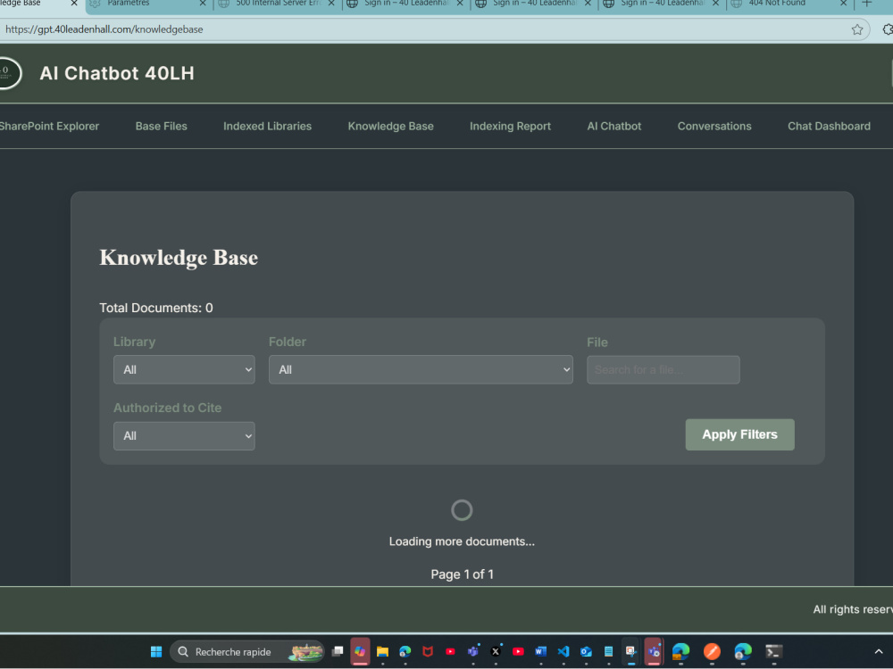Navigate to the AI Chatbot page
Image resolution: width=893 pixels, height=669 pixels.
(x=614, y=127)
